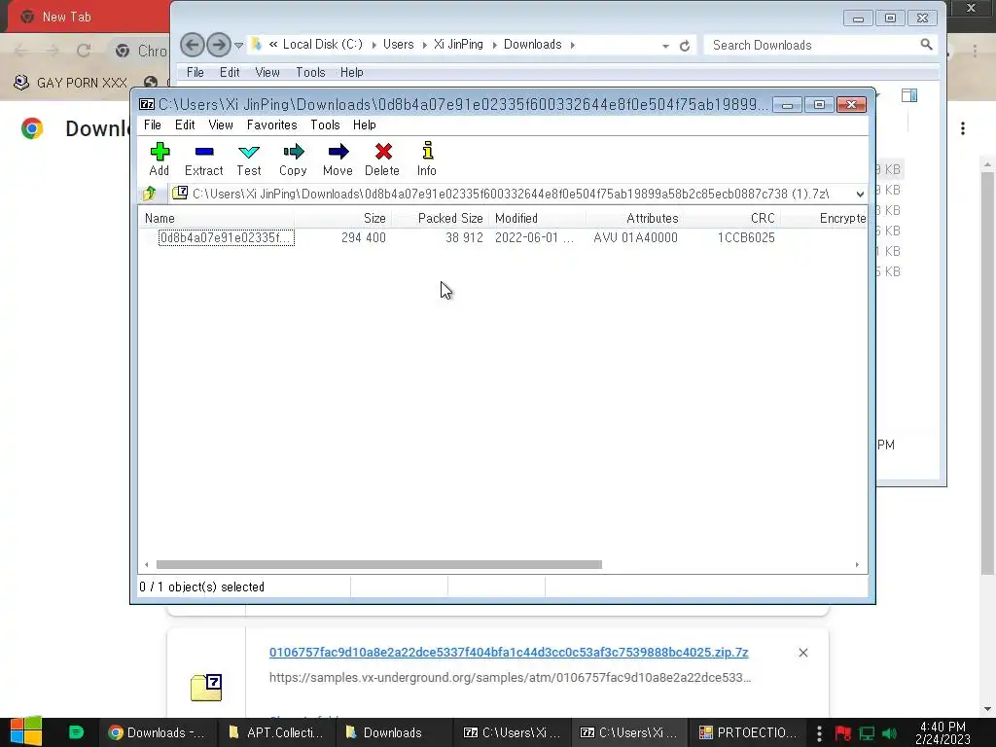
Task: Expand the 7-Zip address path dropdown
Action: click(x=860, y=194)
